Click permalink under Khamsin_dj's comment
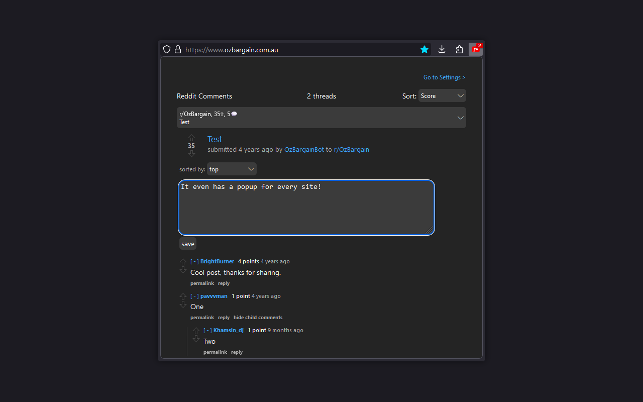 tap(215, 352)
